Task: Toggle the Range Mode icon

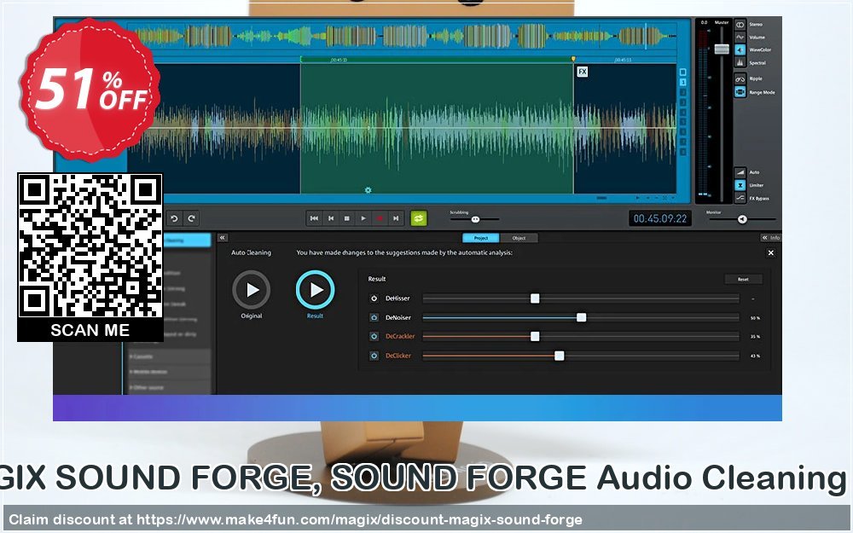Action: (x=740, y=92)
